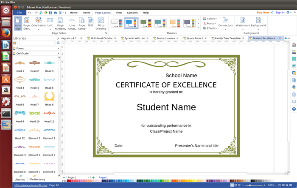Viewport: 297px width, 188px height.
Task: Switch to the Product Invoice document tab
Action: click(x=165, y=38)
